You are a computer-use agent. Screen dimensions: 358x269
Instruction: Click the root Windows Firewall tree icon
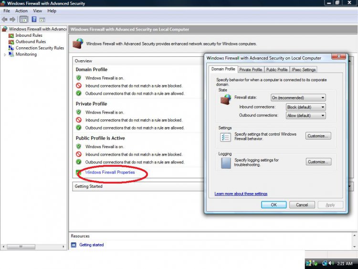coord(5,29)
